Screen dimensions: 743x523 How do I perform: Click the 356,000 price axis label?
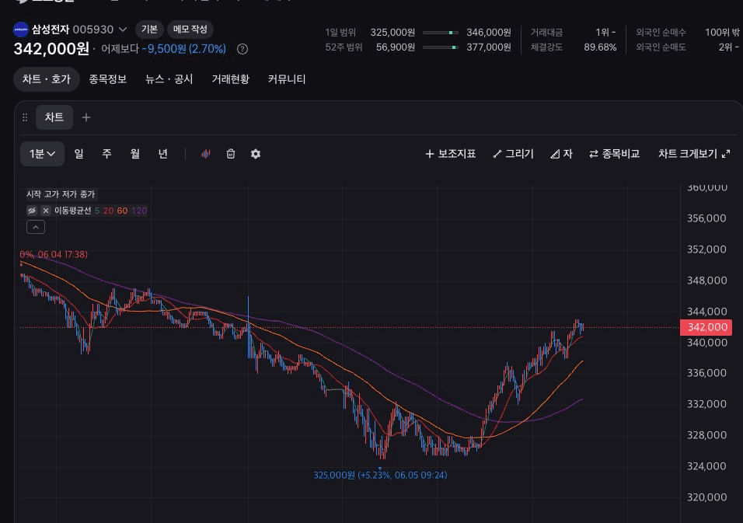coord(706,218)
